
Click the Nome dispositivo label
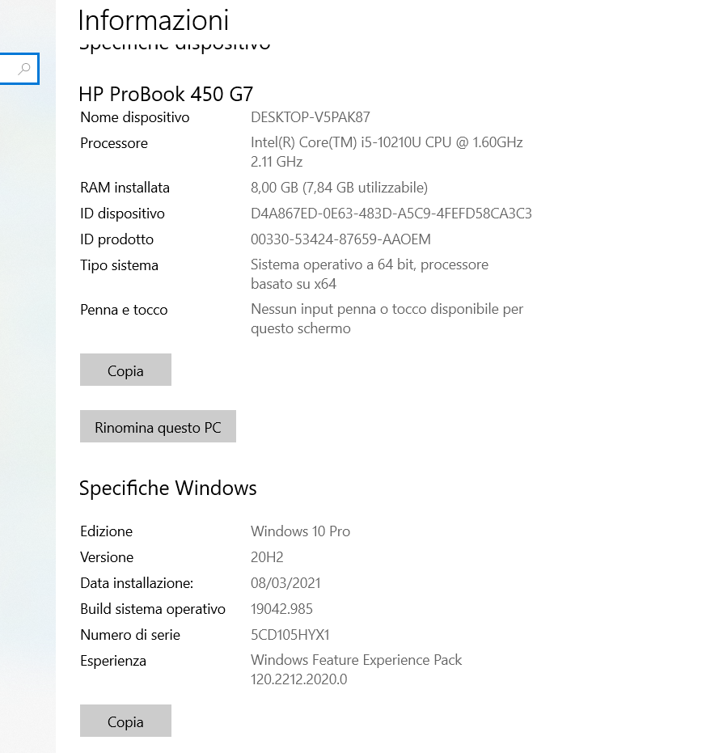[x=135, y=117]
